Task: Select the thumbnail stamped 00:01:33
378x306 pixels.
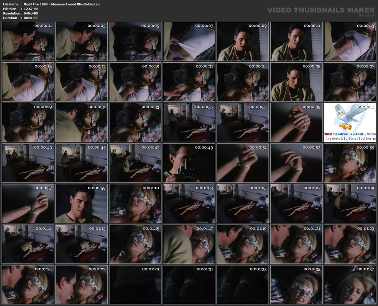Action: coord(243,285)
